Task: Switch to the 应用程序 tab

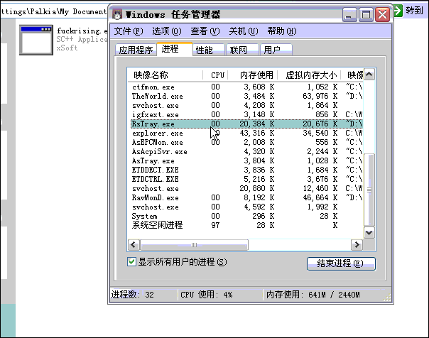Action: [x=136, y=50]
